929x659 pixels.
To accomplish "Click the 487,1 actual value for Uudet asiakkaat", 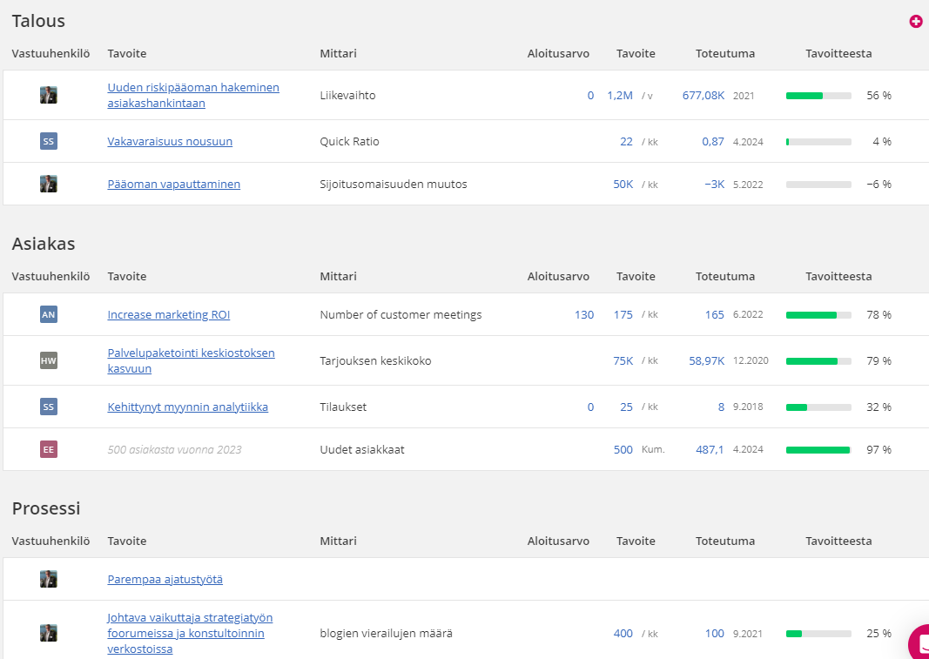I will click(x=710, y=450).
